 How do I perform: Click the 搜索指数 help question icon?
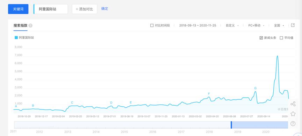click(30, 26)
